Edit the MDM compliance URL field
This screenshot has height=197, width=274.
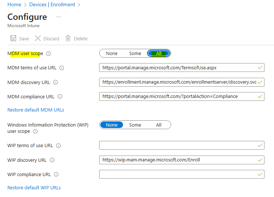(182, 96)
